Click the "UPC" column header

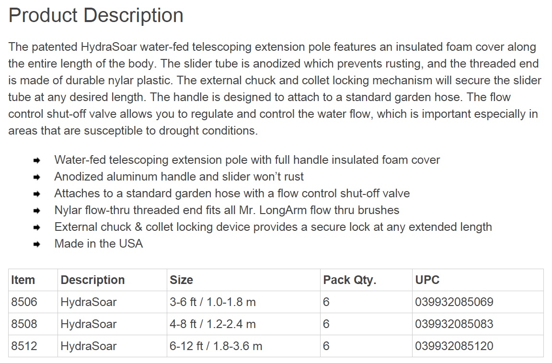tap(427, 280)
